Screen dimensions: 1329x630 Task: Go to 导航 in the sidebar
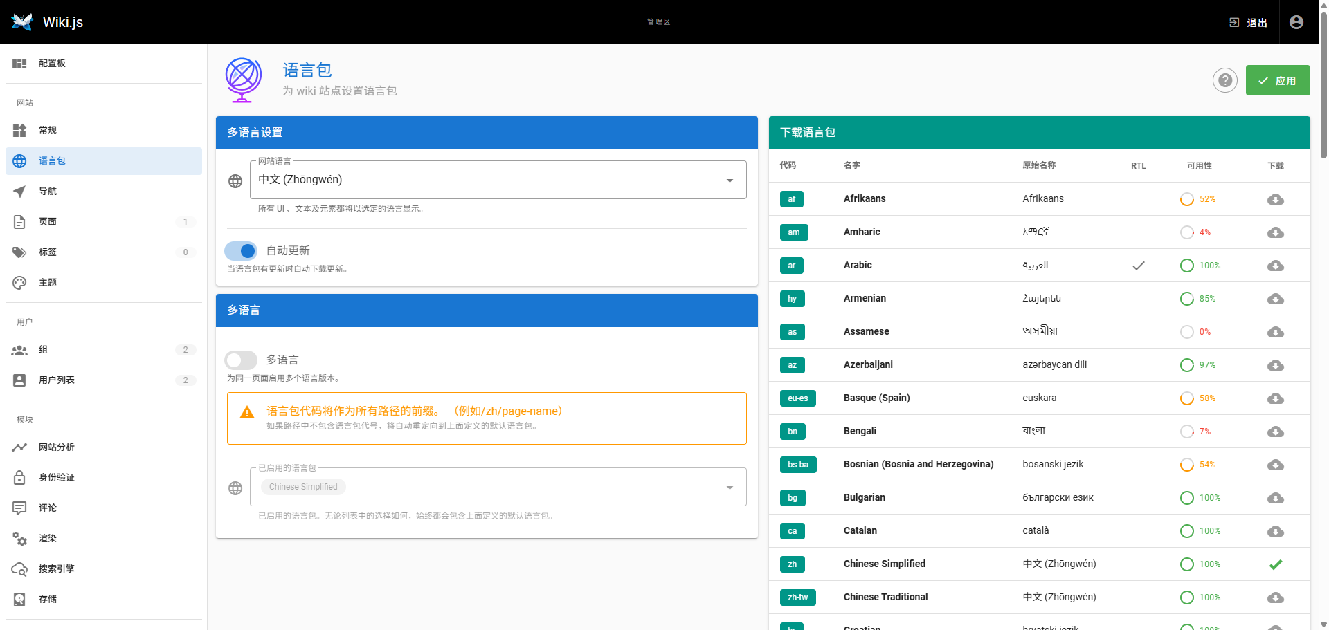[104, 191]
